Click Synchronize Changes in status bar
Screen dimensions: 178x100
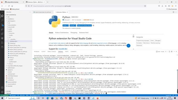tap(18, 95)
